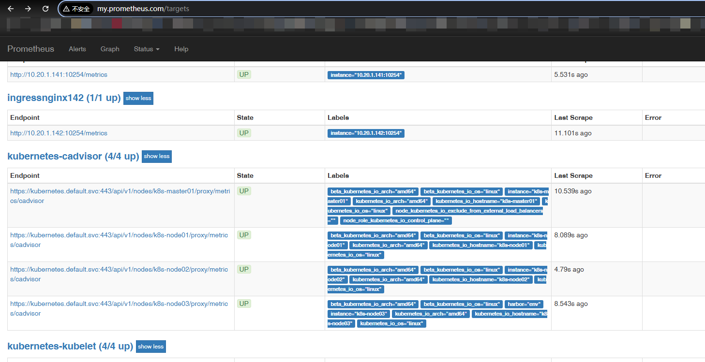Click the UP state badge for 10.20.1.142

point(244,132)
